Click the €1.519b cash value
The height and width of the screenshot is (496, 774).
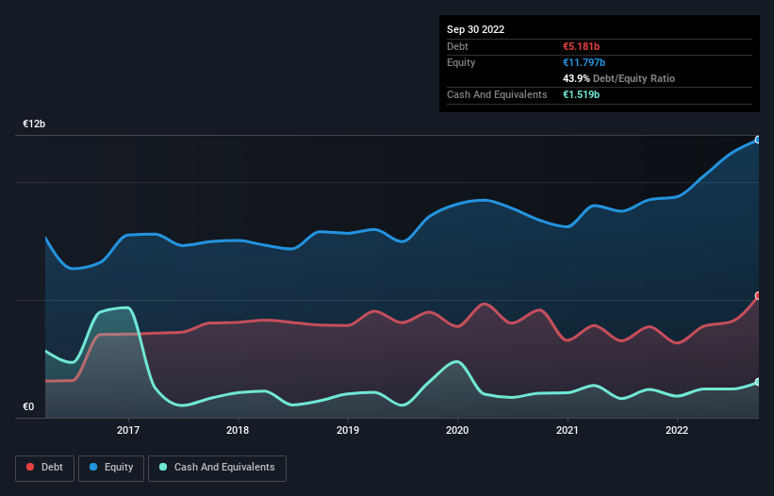pyautogui.click(x=581, y=94)
